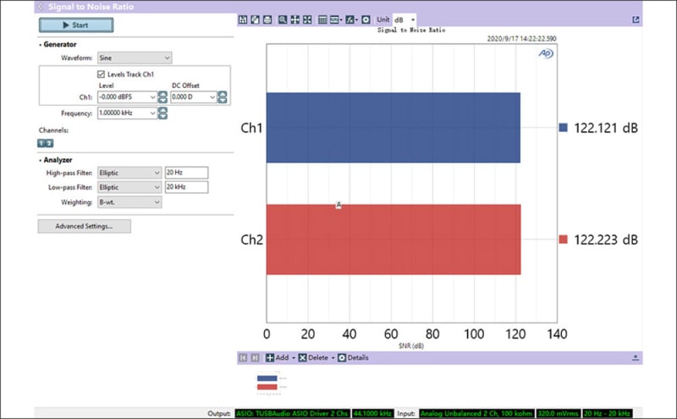The image size is (677, 419).
Task: Collapse the Analyzer section
Action: pos(41,160)
